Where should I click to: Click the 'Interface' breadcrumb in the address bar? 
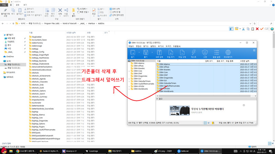[x=91, y=23]
